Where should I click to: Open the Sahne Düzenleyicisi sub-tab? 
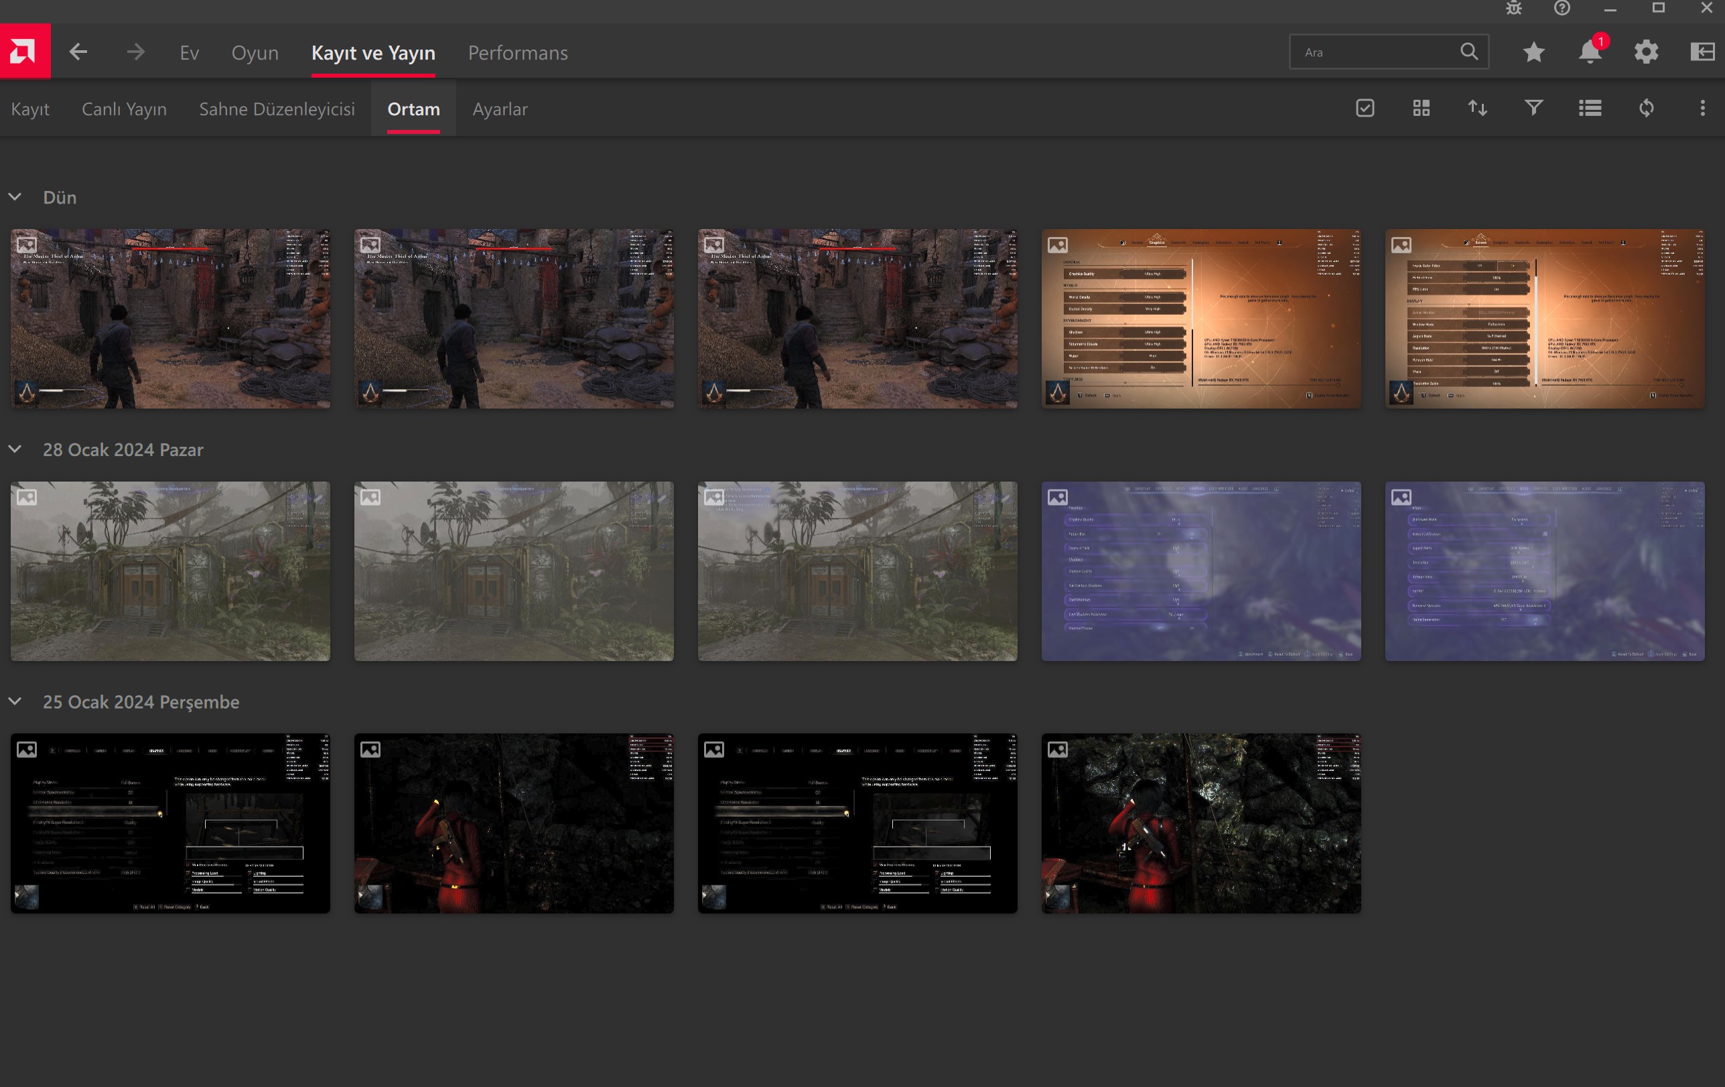(277, 109)
